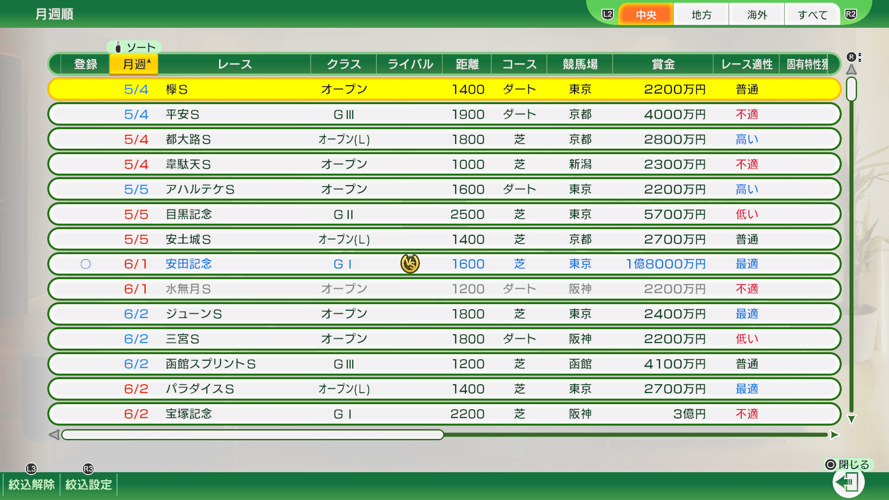Select the 宝塚記念 race row

(444, 414)
